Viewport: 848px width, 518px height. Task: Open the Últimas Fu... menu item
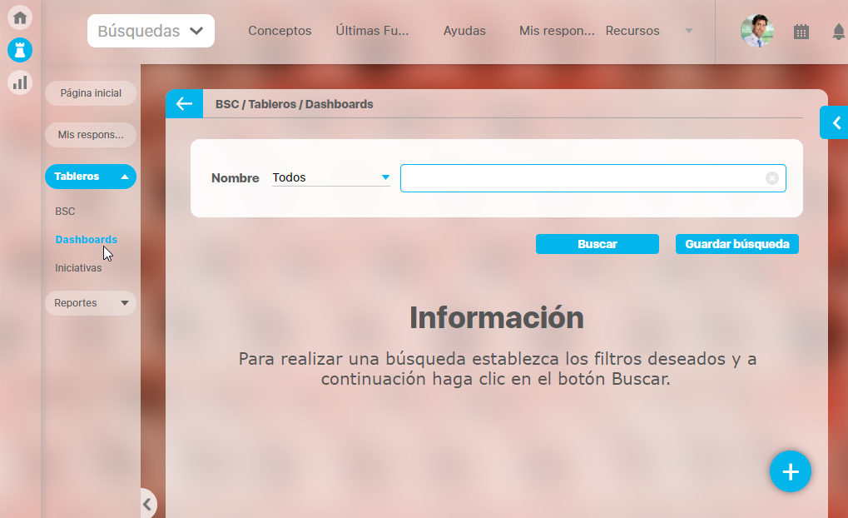372,31
